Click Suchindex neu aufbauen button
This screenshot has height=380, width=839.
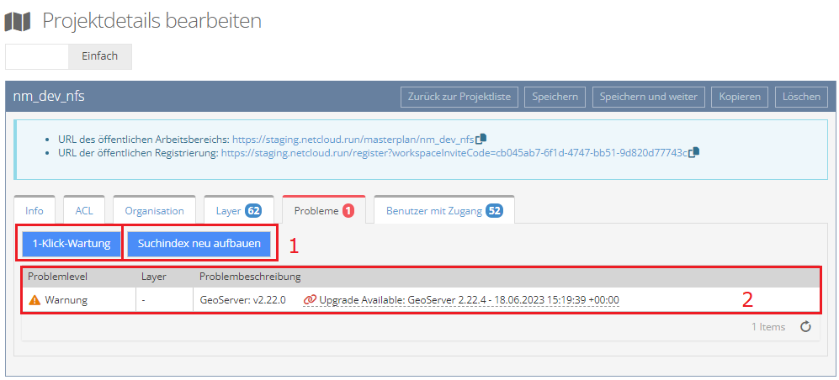click(199, 244)
